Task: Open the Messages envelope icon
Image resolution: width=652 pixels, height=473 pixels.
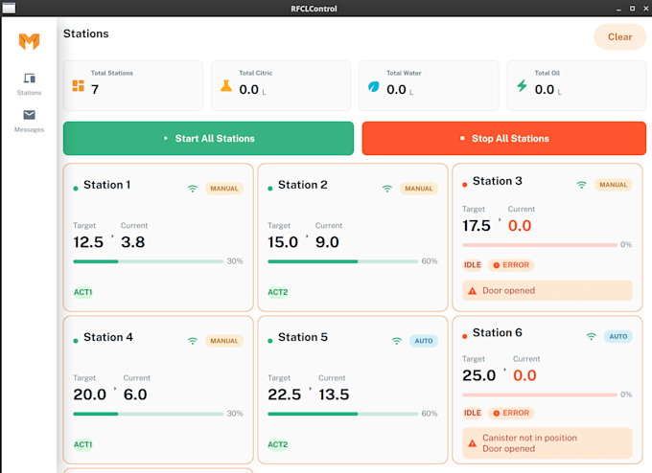Action: pyautogui.click(x=29, y=115)
